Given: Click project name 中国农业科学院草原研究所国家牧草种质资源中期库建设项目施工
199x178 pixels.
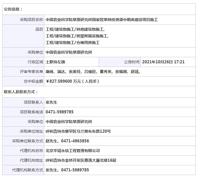Looking at the screenshot, I should 102,20.
